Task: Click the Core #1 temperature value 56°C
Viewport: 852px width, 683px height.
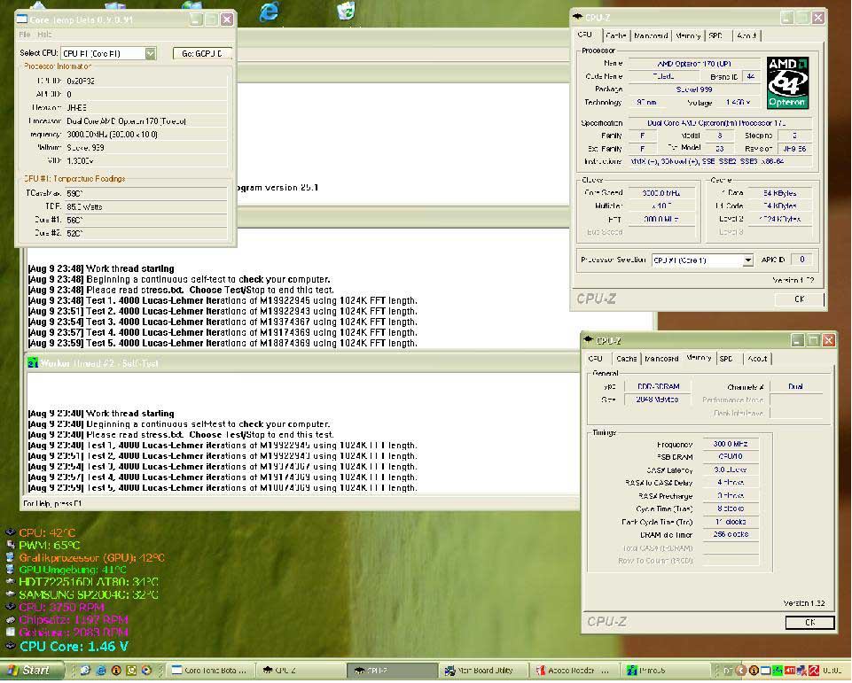Action: (145, 220)
